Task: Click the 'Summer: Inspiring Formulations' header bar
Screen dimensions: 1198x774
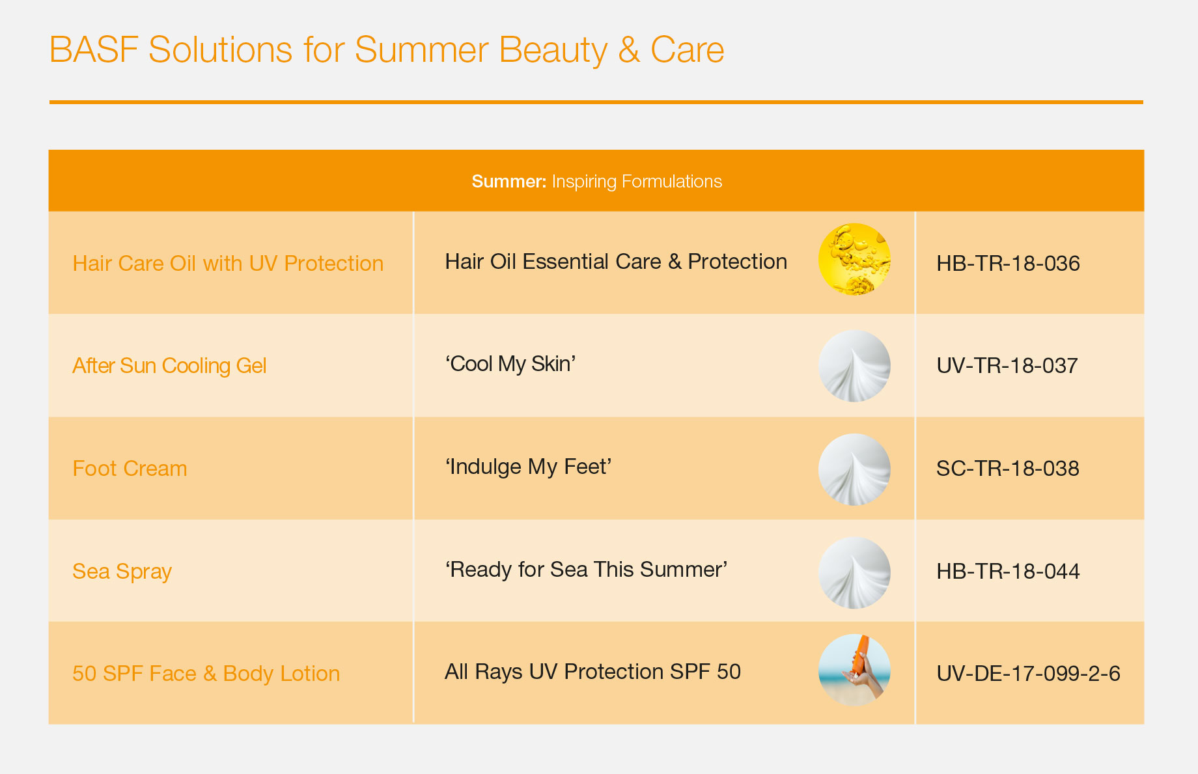Action: tap(596, 181)
